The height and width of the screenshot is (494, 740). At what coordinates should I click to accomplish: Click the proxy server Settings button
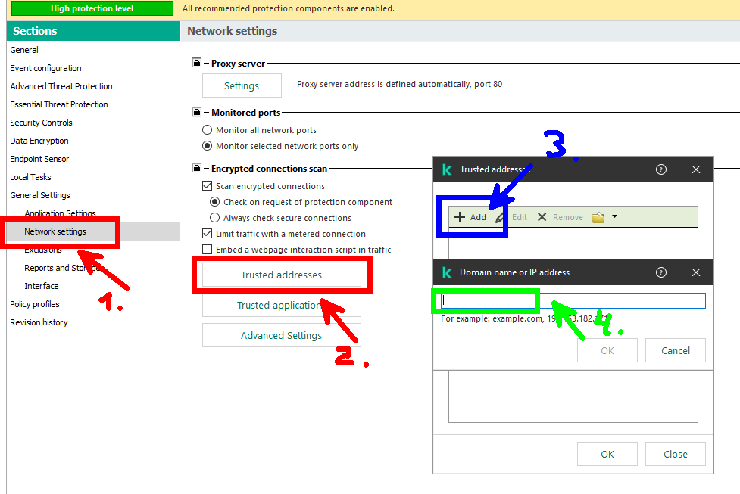tap(242, 85)
